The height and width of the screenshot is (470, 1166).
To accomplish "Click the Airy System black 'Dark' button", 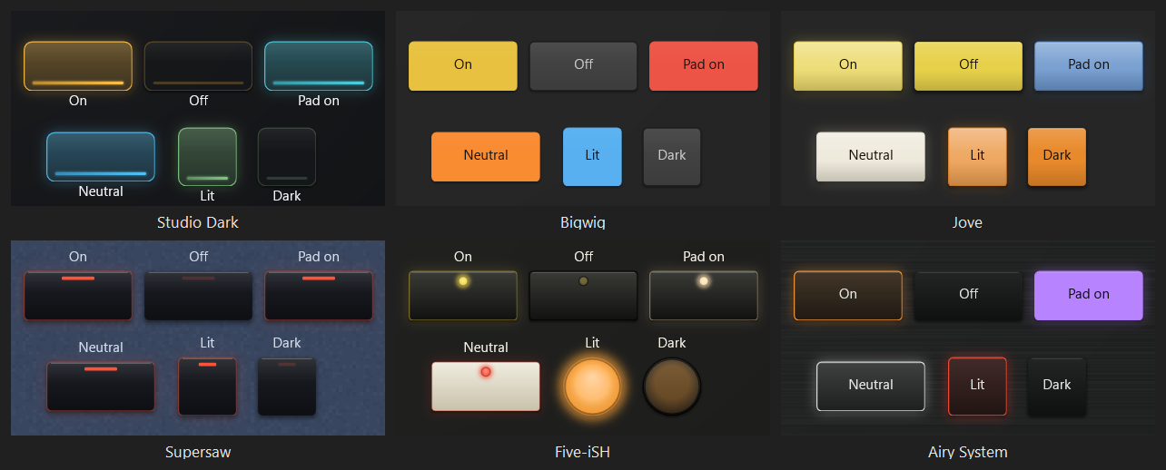I will pos(1057,387).
